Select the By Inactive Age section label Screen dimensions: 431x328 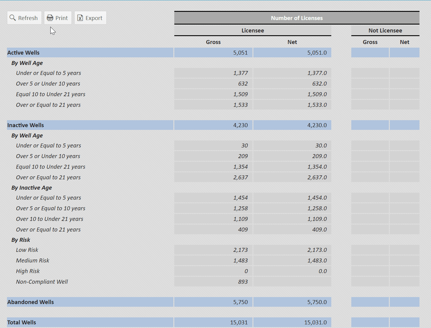pyautogui.click(x=32, y=187)
